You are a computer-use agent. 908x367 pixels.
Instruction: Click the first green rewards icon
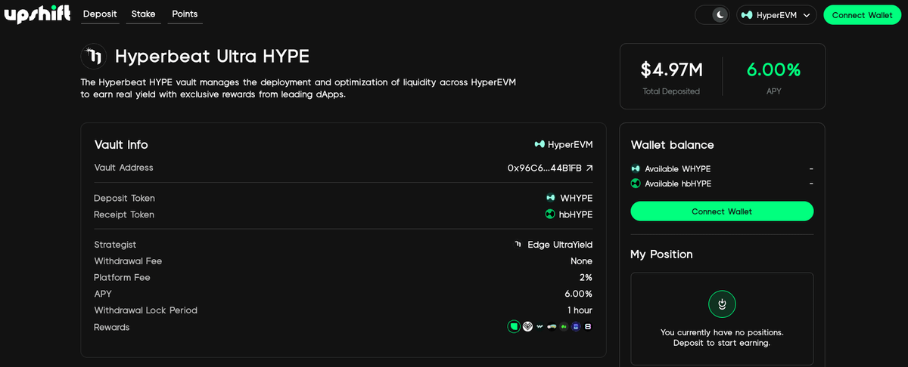click(514, 327)
